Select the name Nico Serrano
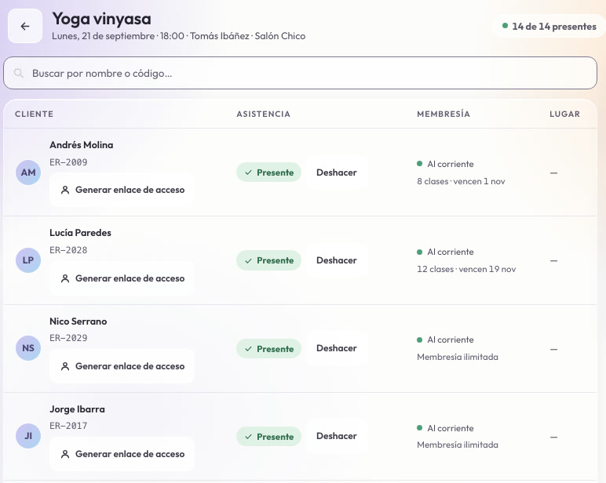The image size is (606, 483). click(x=78, y=321)
